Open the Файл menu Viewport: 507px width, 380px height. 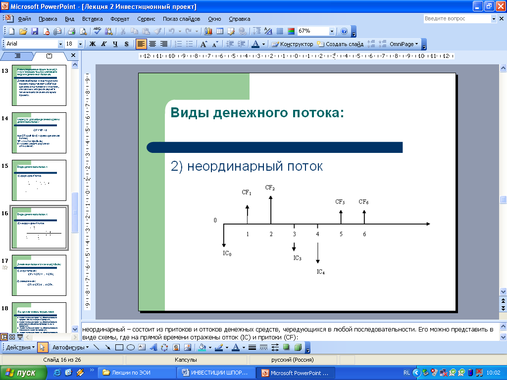25,19
